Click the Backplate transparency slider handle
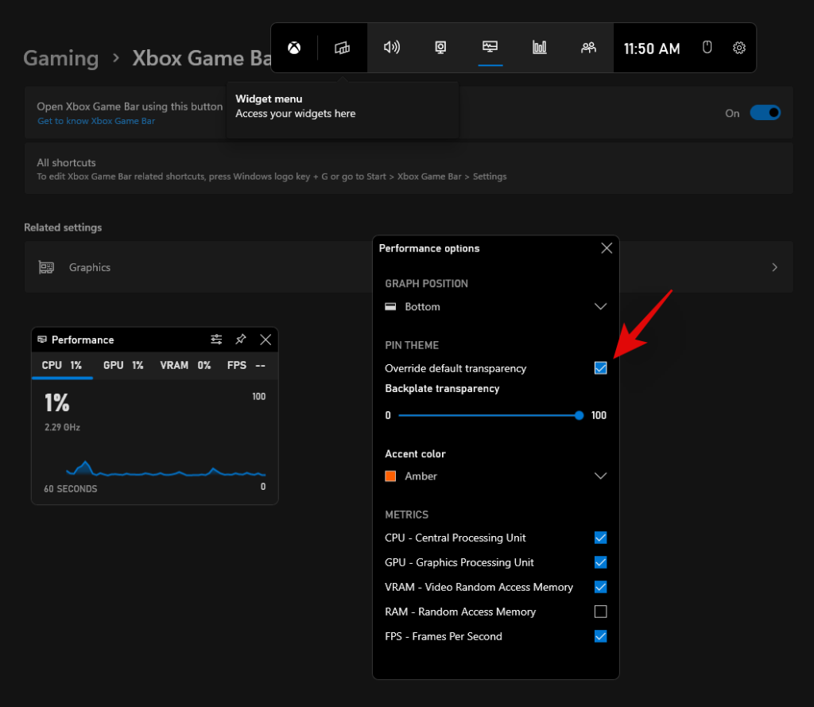This screenshot has width=814, height=707. (x=579, y=415)
